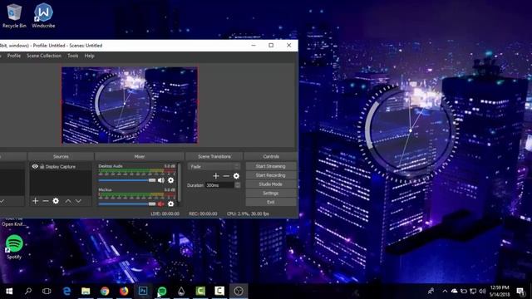Open network tray icon
The image size is (532, 299).
tap(473, 291)
